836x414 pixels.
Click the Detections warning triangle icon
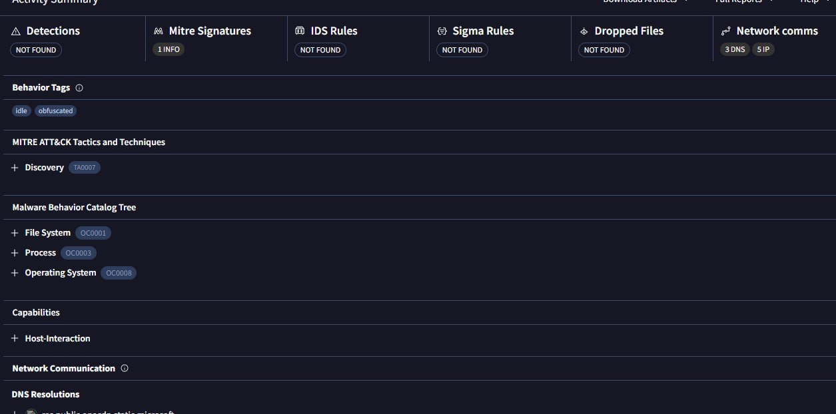(x=17, y=31)
